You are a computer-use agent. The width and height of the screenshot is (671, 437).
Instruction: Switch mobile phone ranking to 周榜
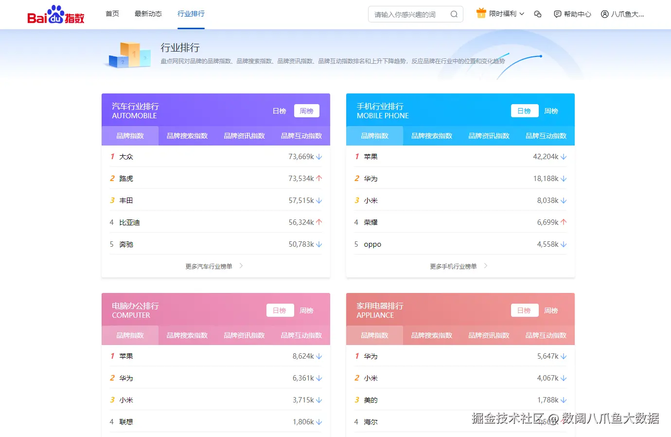551,111
